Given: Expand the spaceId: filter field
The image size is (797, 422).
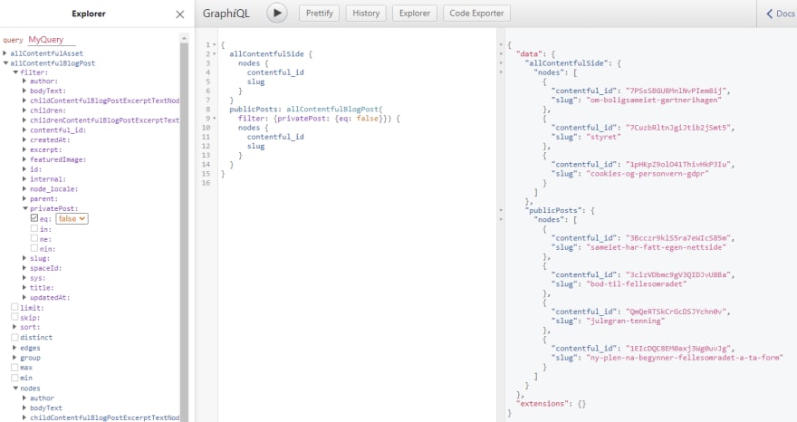Looking at the screenshot, I should point(24,268).
